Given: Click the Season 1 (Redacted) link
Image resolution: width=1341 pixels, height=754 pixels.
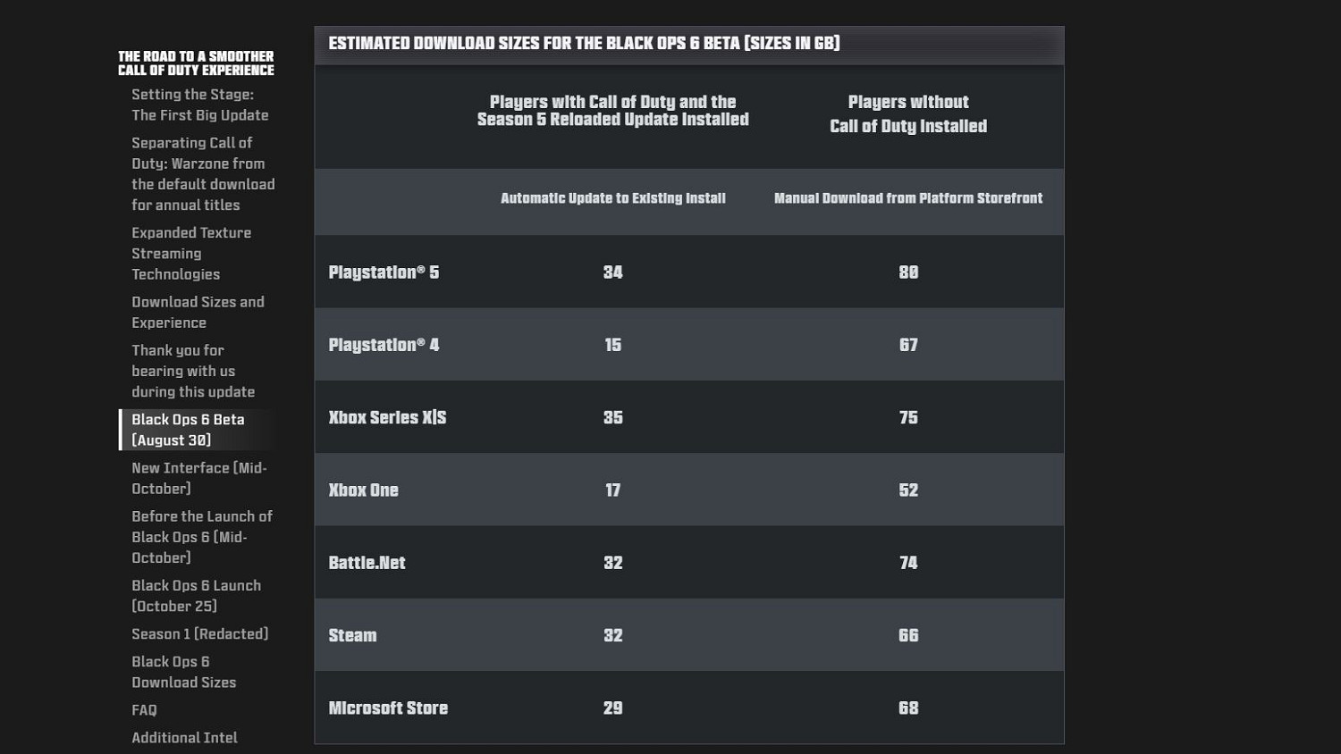Looking at the screenshot, I should click(x=199, y=633).
